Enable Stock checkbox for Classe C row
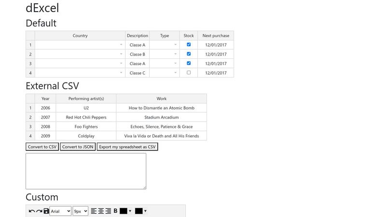The height and width of the screenshot is (217, 386). 189,73
